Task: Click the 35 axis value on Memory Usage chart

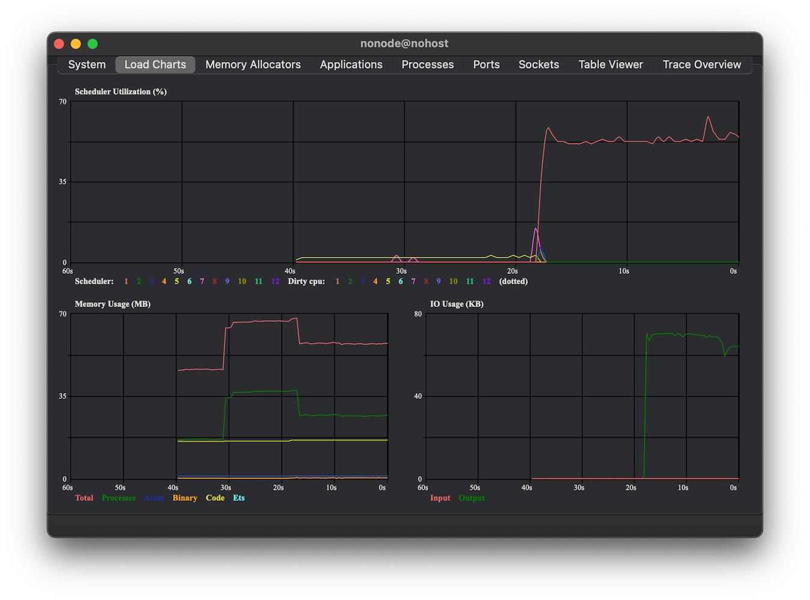Action: point(63,396)
